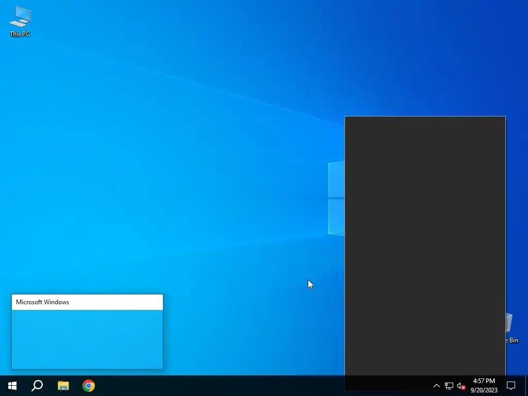The image size is (528, 396).
Task: Launch File Explorer from the taskbar
Action: coord(63,386)
